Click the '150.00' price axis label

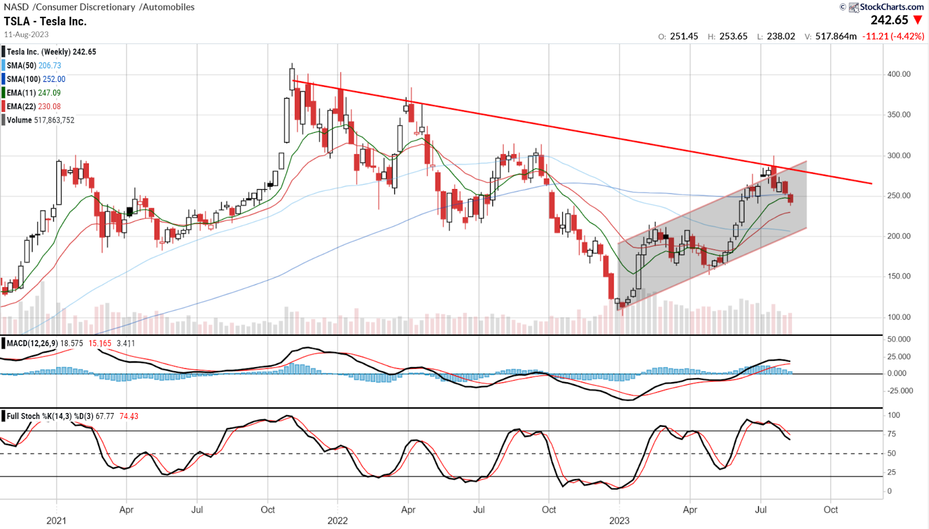899,277
